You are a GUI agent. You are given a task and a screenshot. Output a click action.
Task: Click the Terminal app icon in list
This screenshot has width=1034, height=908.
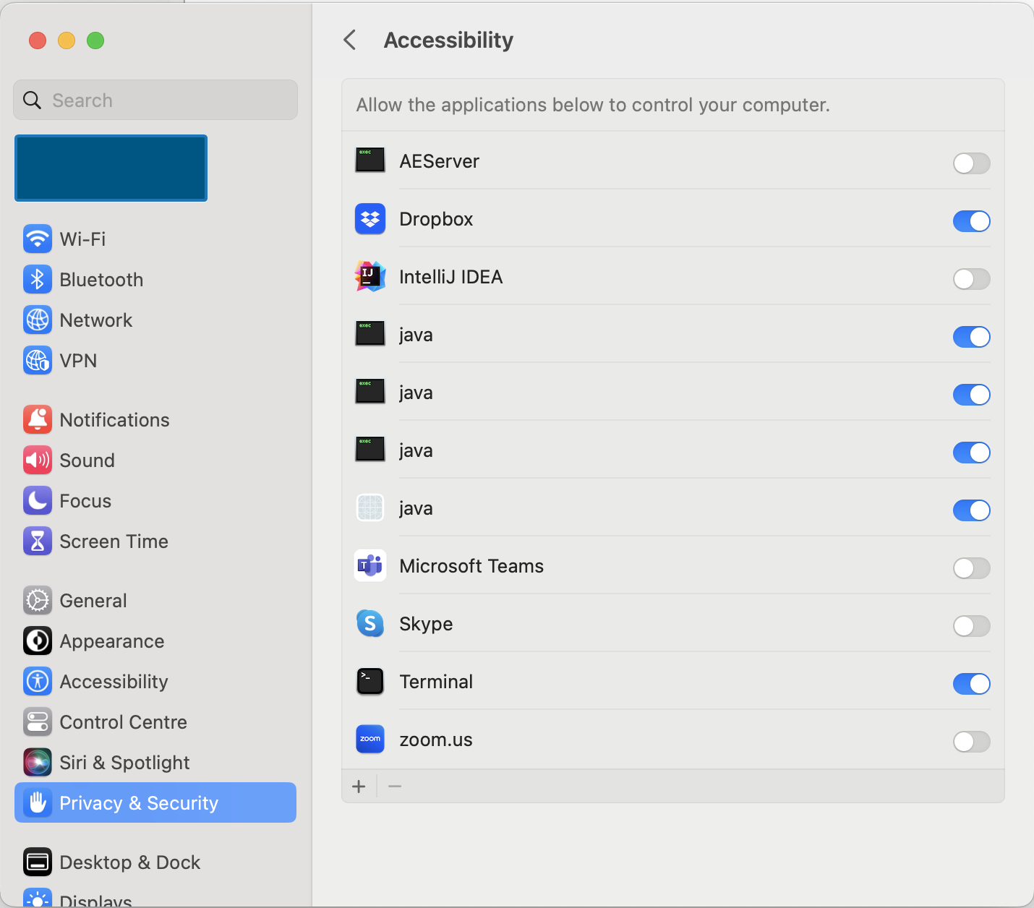[x=369, y=682]
